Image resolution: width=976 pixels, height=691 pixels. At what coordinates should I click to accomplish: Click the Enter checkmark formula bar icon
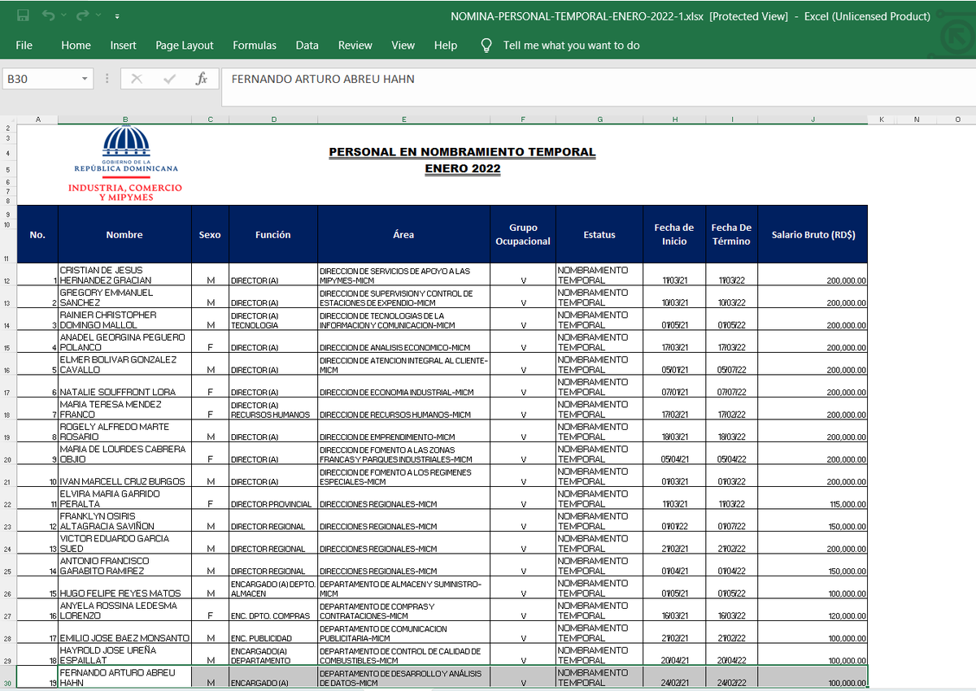(169, 79)
